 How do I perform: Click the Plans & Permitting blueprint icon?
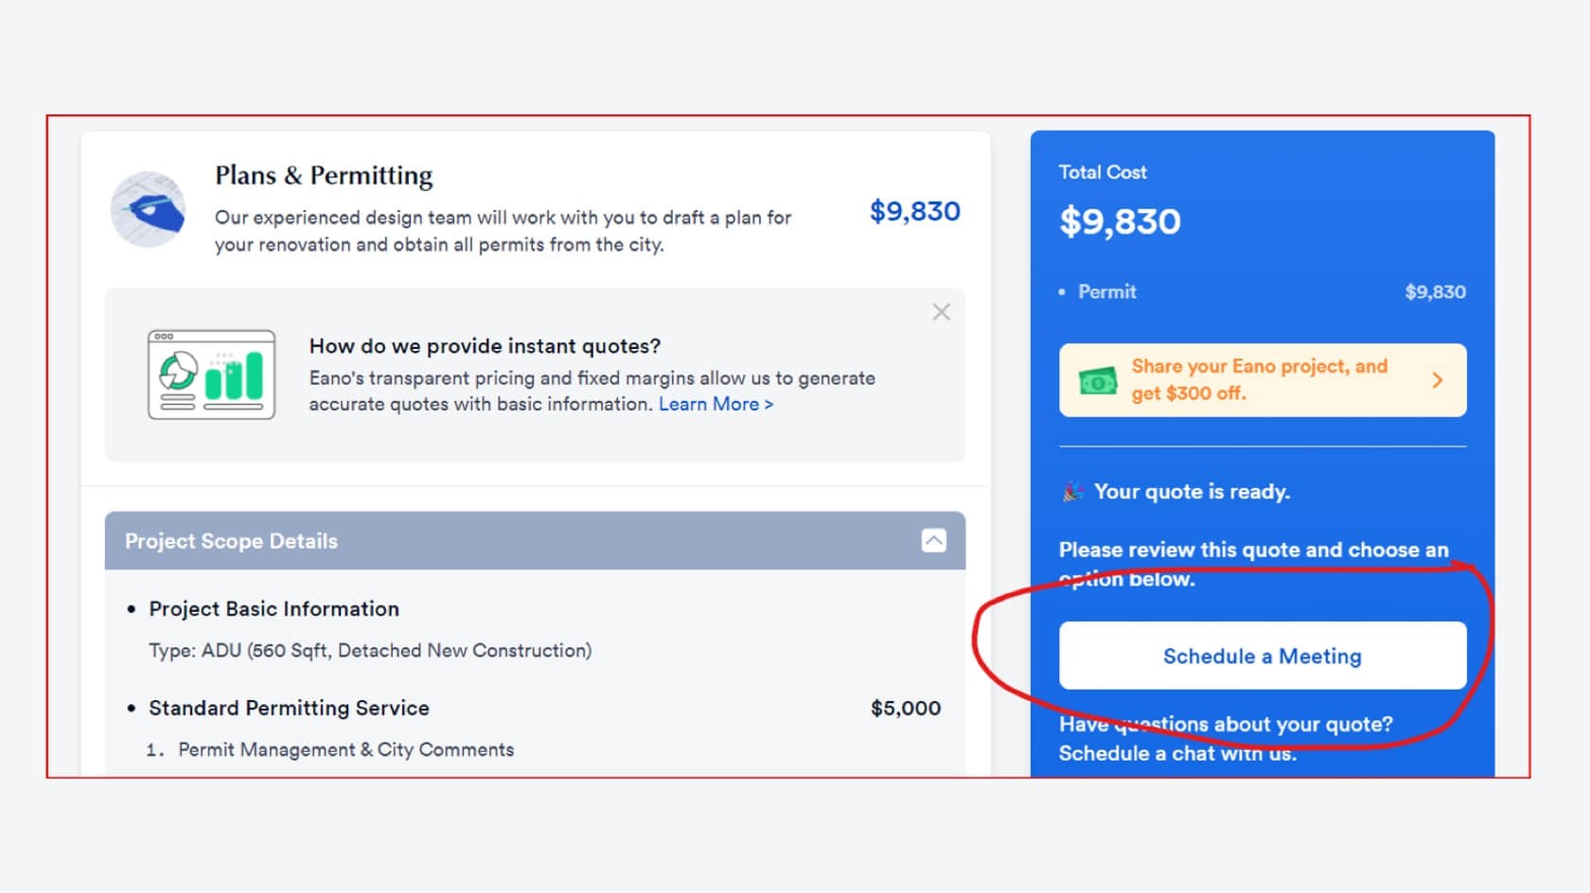[148, 209]
